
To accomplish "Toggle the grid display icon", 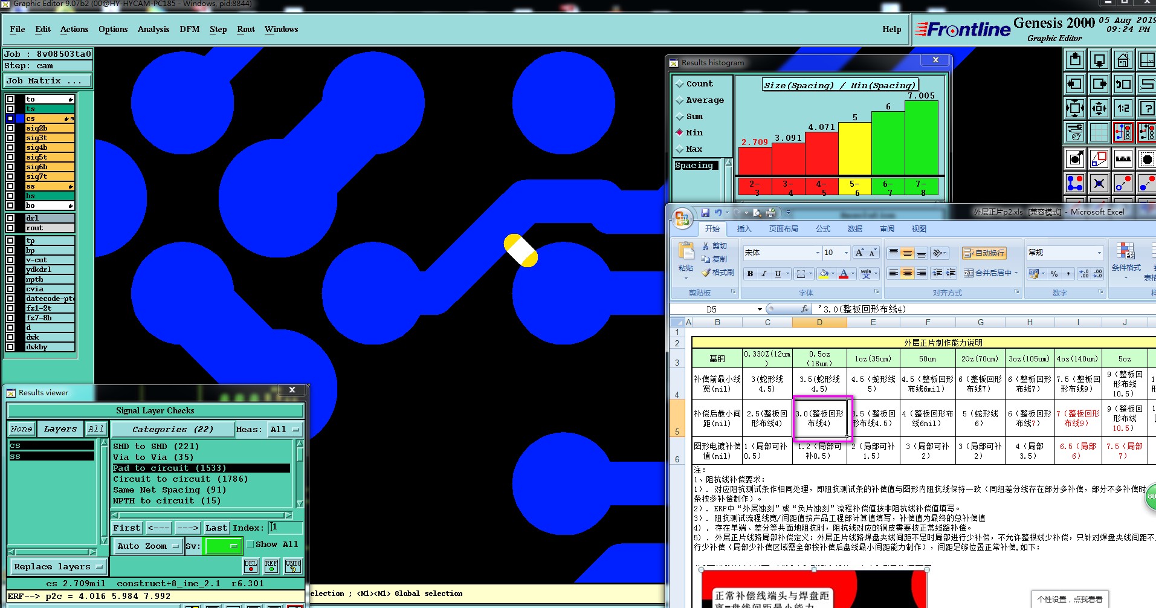I will click(x=1099, y=132).
